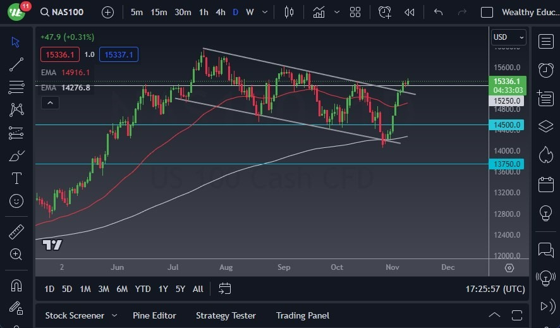Open the user profile avatar

click(x=16, y=12)
